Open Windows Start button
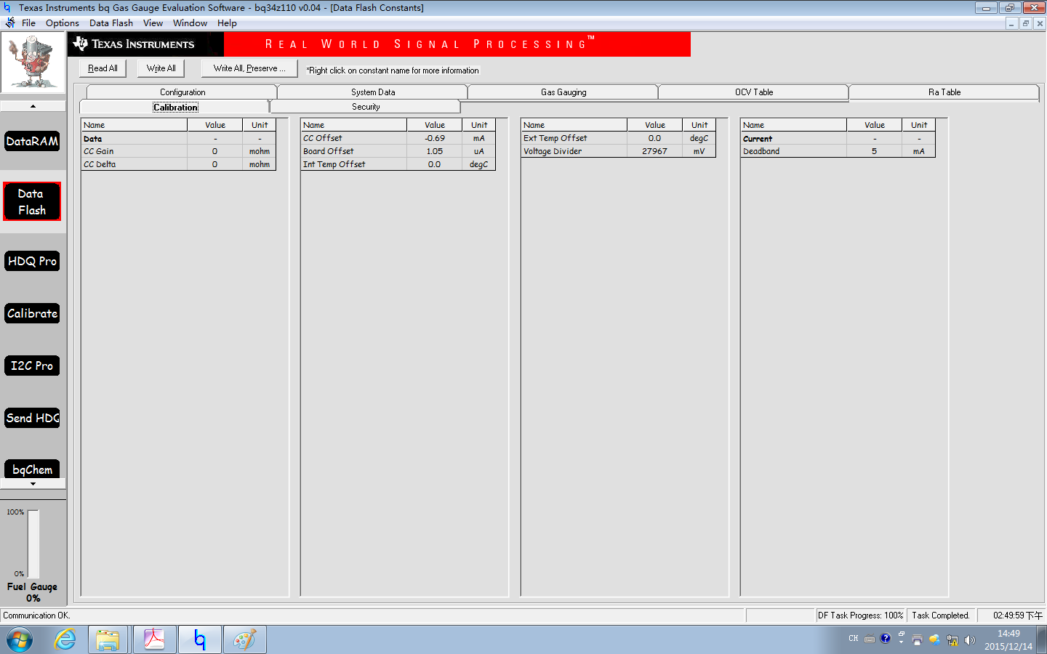This screenshot has height=654, width=1047. pos(20,640)
